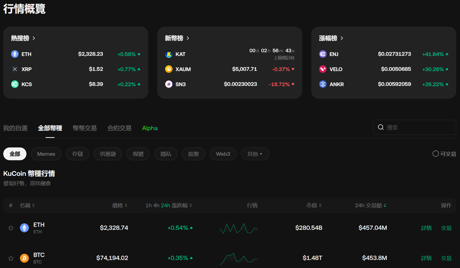Favorite BTC using its star toggle

pos(11,258)
